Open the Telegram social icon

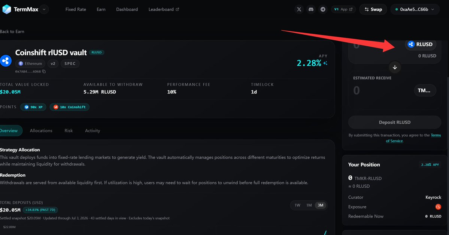pyautogui.click(x=323, y=9)
